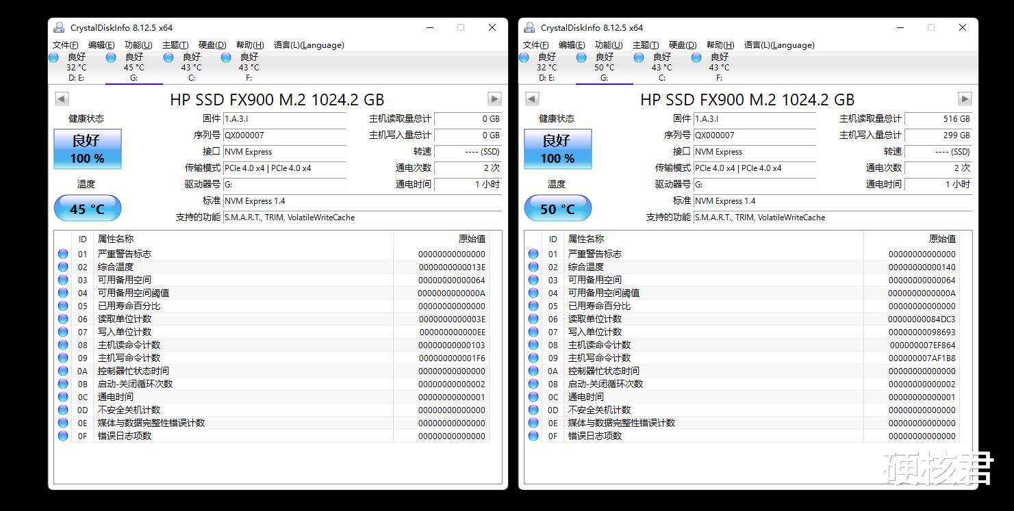Click status dot of 08 主机读命令计数 in right window
This screenshot has height=511, width=1014.
[533, 345]
